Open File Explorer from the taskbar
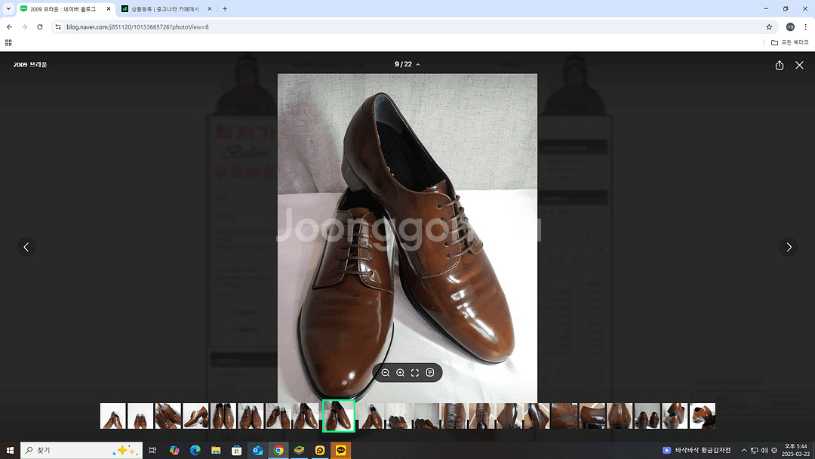815x459 pixels. tap(216, 450)
